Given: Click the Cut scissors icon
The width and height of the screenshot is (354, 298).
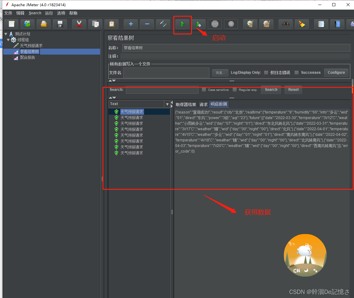Looking at the screenshot, I should 79,24.
